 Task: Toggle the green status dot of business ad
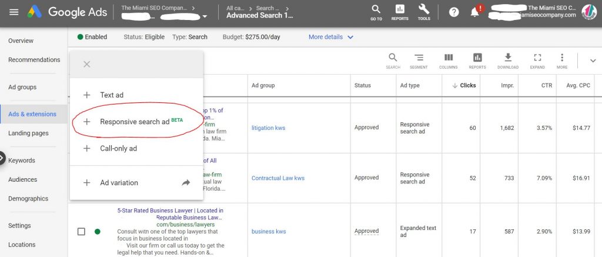coord(98,232)
